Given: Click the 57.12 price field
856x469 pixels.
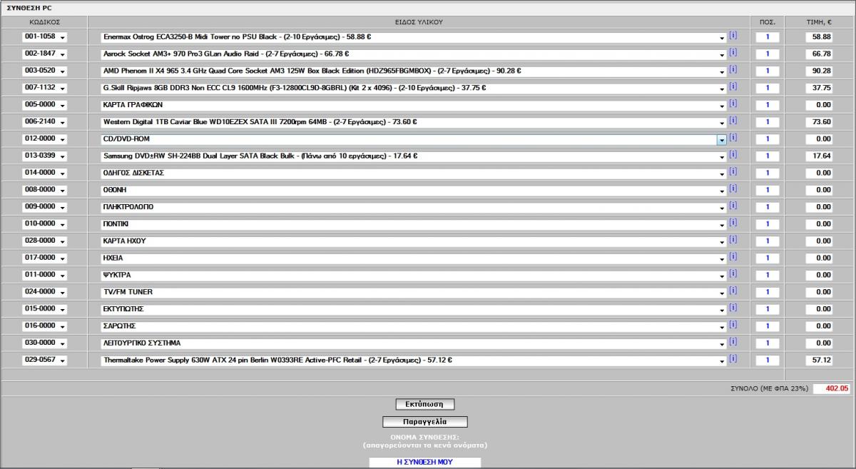Looking at the screenshot, I should [819, 360].
